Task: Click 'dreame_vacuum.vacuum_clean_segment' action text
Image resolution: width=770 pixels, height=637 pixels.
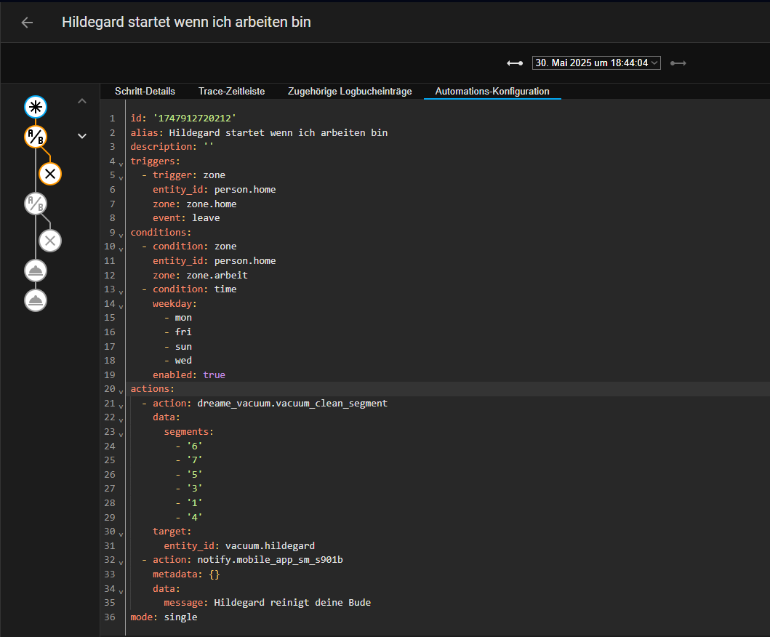Action: point(292,404)
